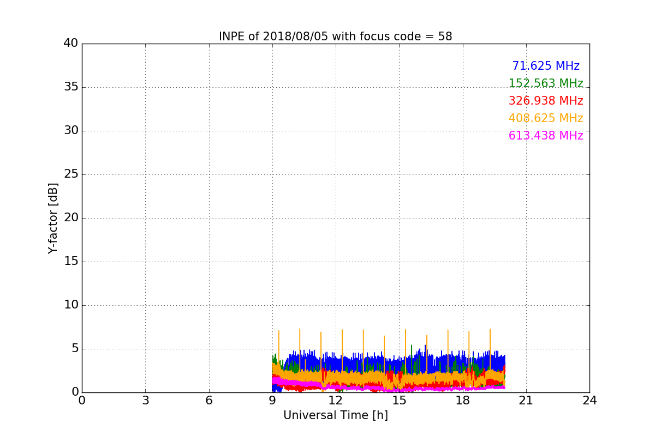This screenshot has width=655, height=436.
Task: Click the y-axis tick label 25
Action: tap(70, 174)
